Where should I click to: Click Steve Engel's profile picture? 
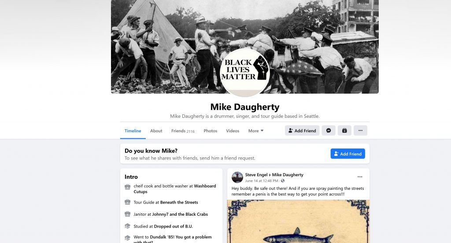coord(237,177)
